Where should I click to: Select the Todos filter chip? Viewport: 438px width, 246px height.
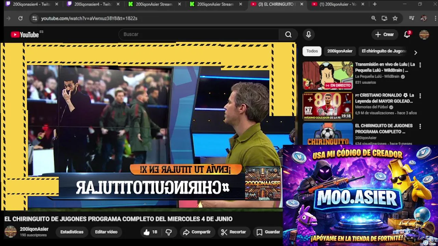(x=312, y=51)
